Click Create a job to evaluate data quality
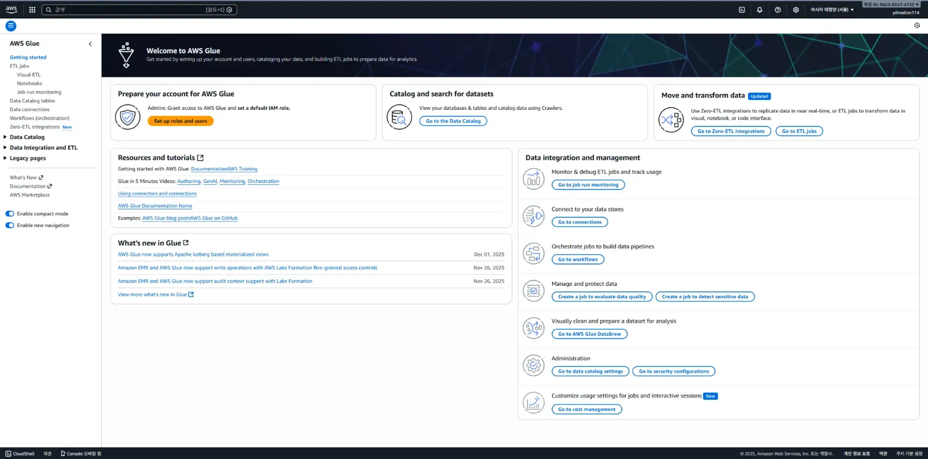928x459 pixels. pos(602,297)
